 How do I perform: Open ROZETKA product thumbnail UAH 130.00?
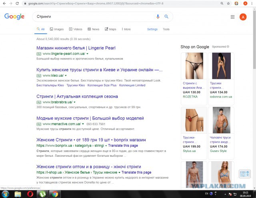coord(194,66)
